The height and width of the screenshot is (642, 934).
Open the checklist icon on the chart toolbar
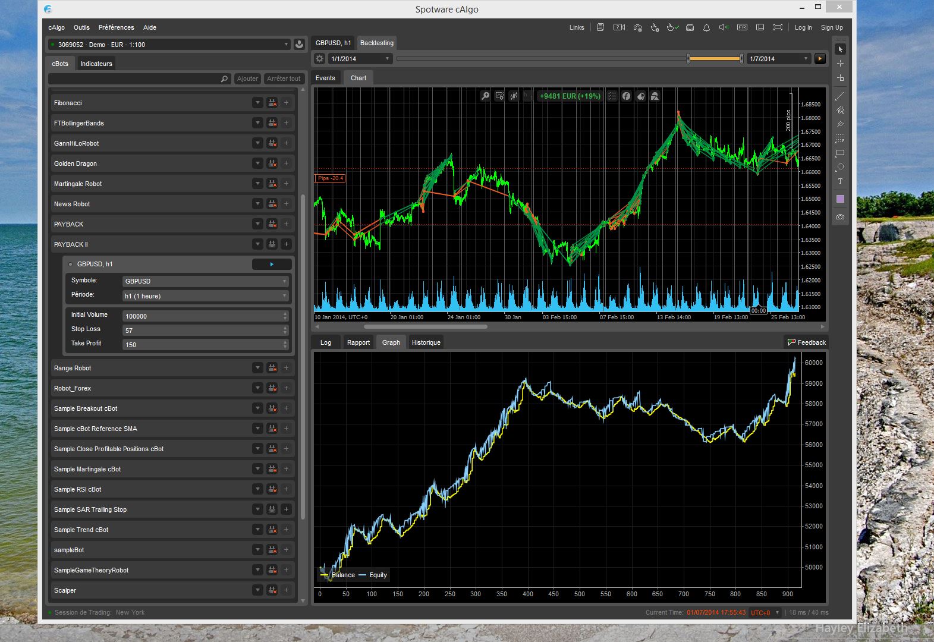pos(612,96)
